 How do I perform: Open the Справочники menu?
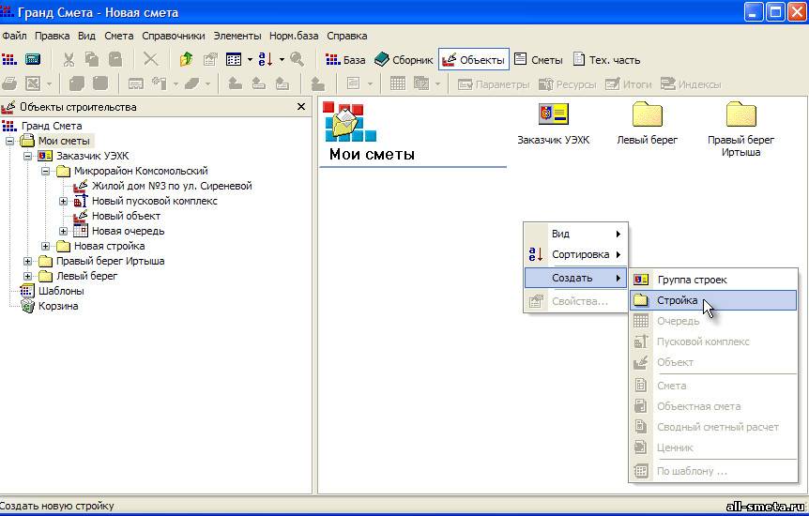click(x=174, y=36)
